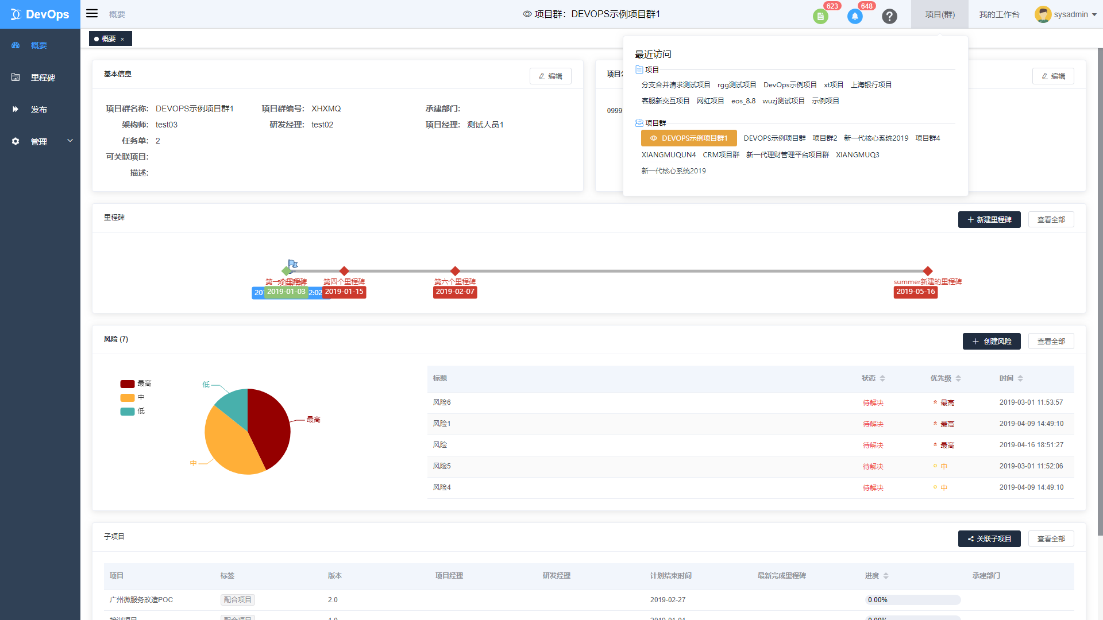Click the sysadmin user avatar

click(1043, 14)
